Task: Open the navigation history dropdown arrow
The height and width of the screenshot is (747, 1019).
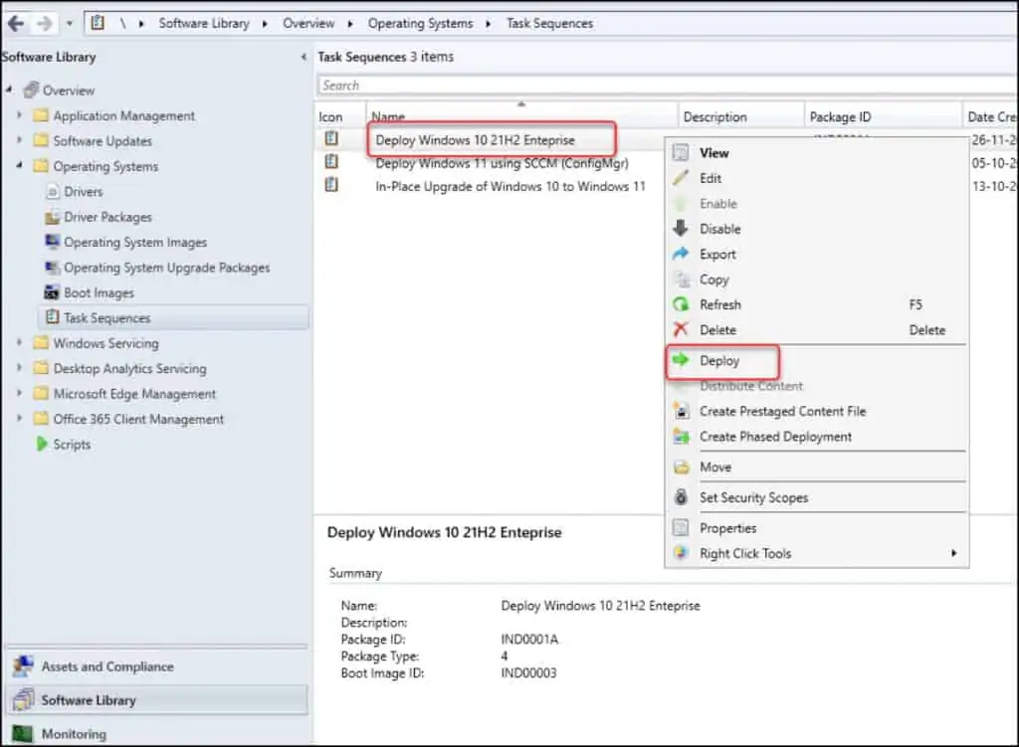Action: point(69,25)
